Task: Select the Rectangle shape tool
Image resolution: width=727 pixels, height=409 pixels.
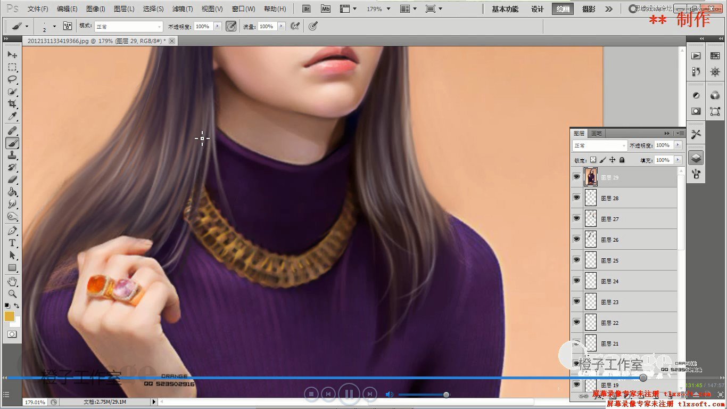Action: coord(12,267)
